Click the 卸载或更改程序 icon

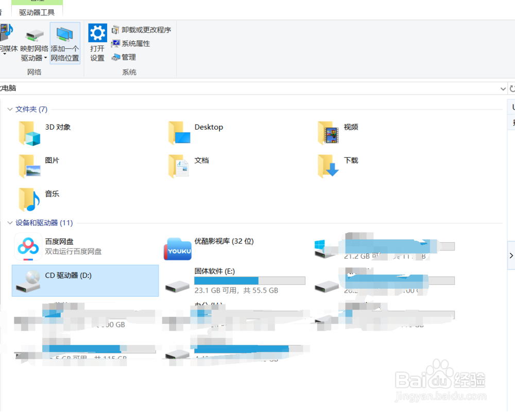pyautogui.click(x=115, y=30)
